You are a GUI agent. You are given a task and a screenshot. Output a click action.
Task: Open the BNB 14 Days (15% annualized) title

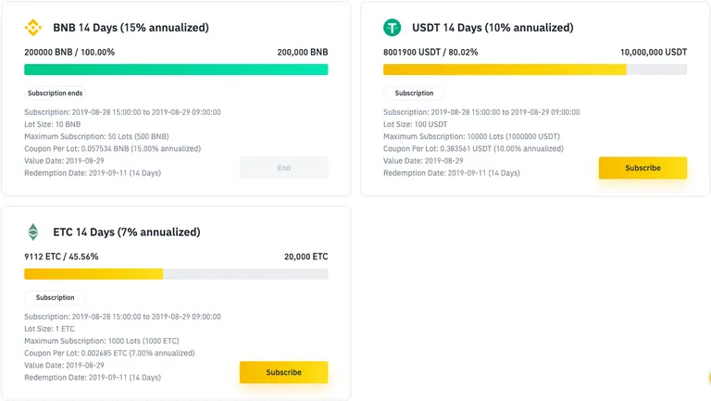coord(131,28)
